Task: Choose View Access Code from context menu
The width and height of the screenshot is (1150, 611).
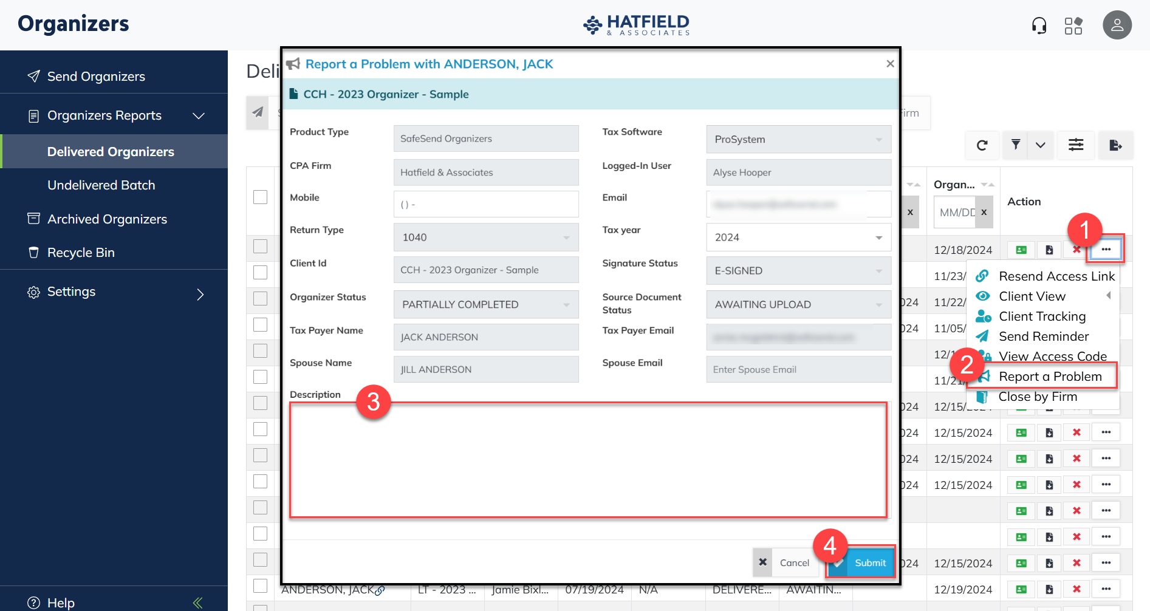Action: [1053, 357]
